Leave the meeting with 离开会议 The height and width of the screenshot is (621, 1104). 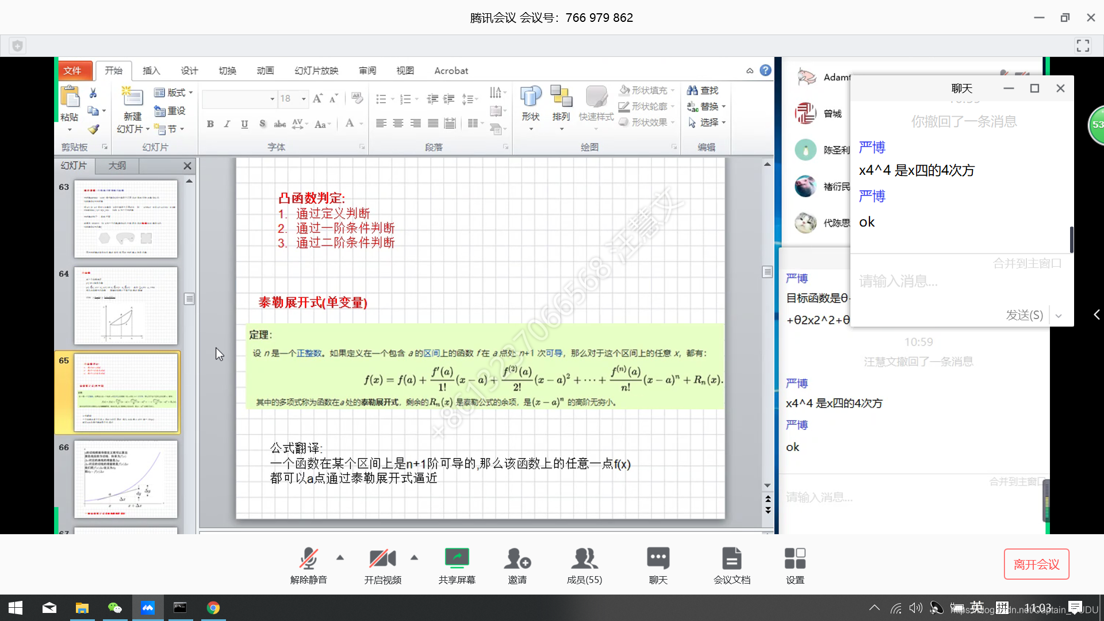pyautogui.click(x=1036, y=564)
